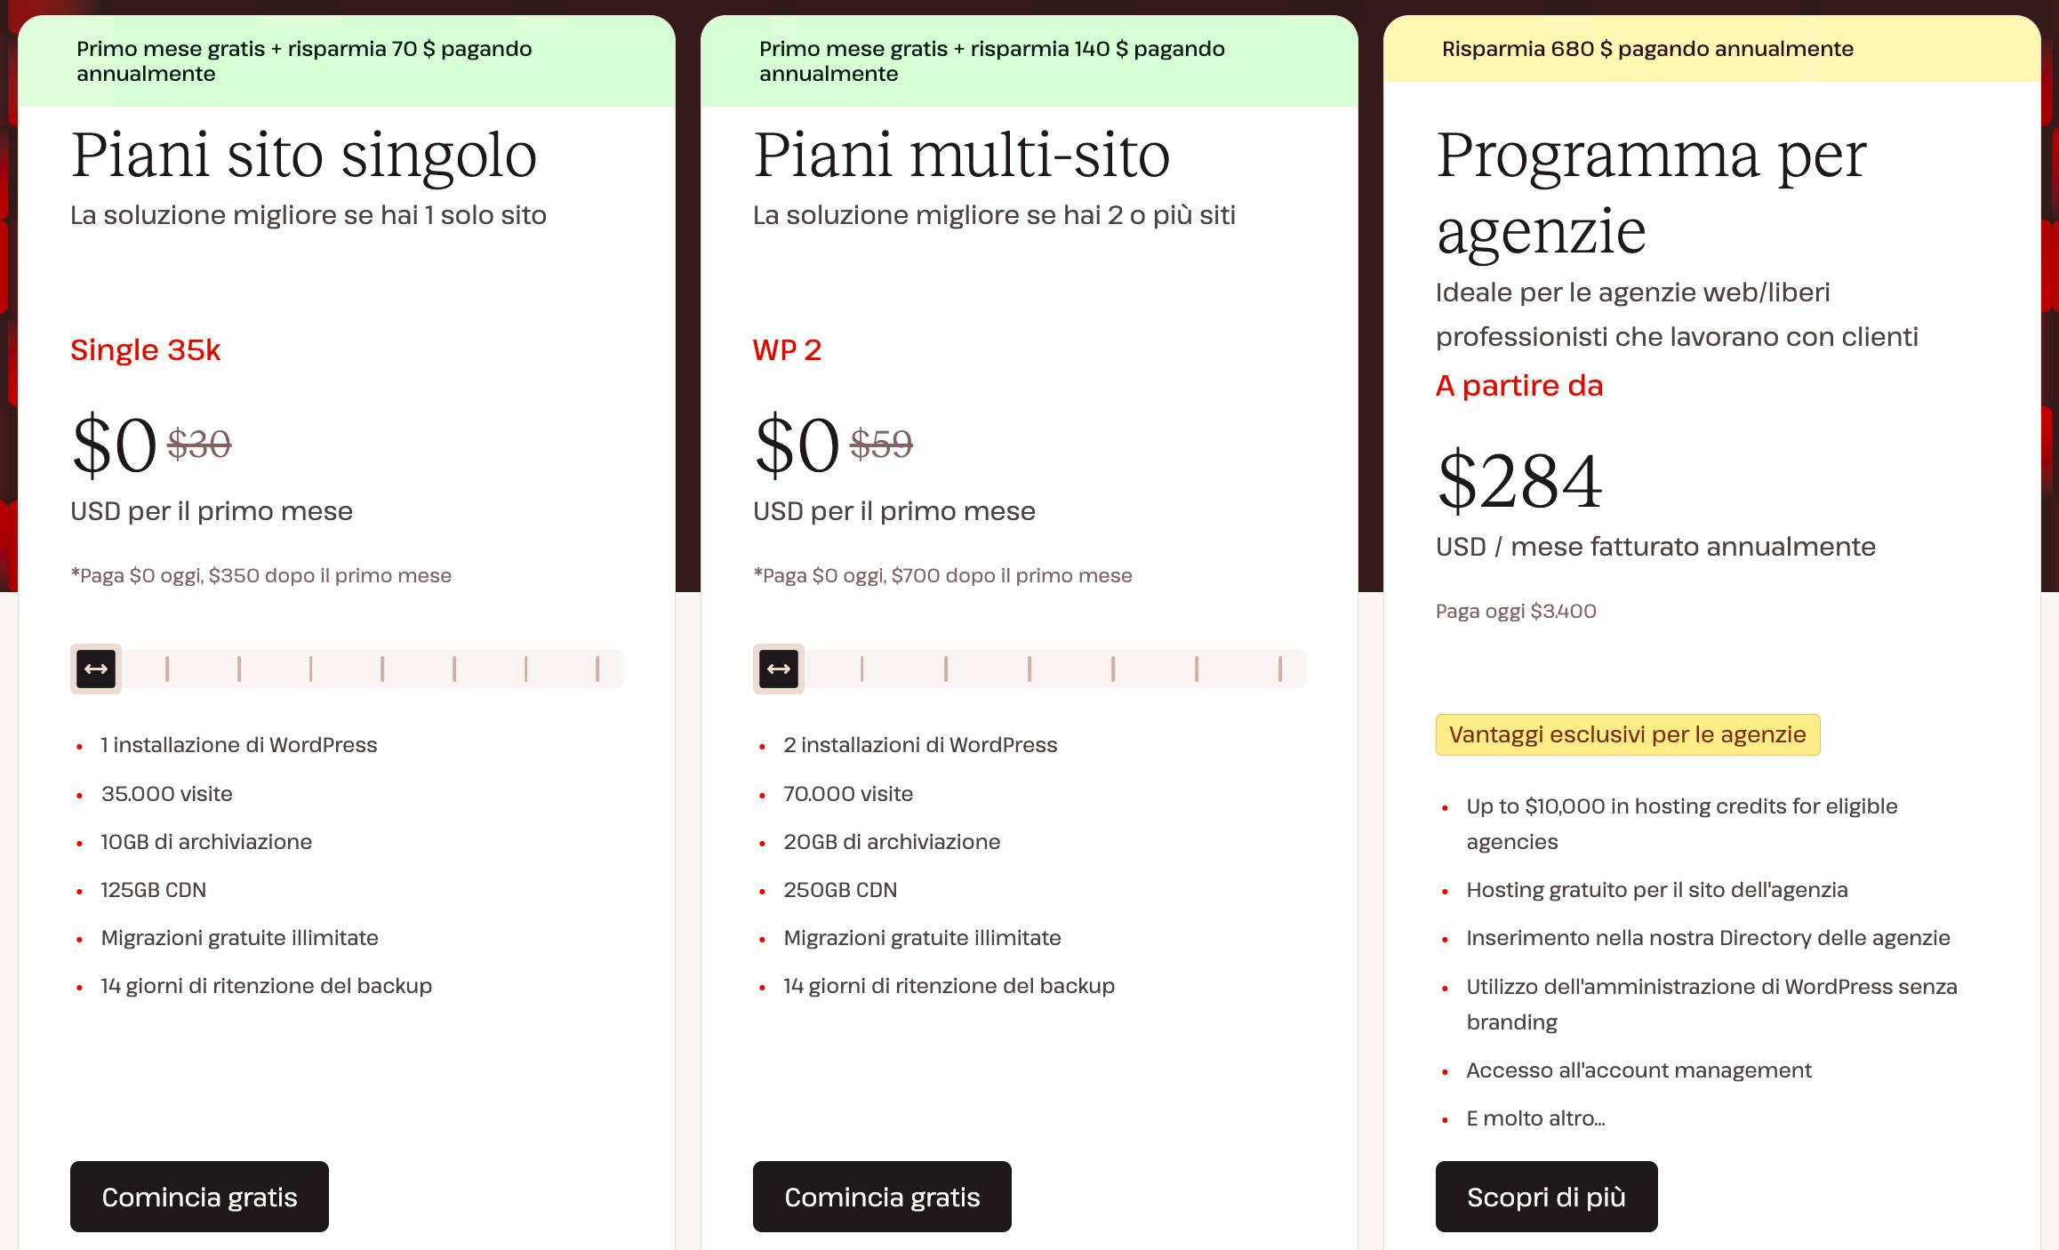2059x1250 pixels.
Task: Click the single-site plan slider arrow handle
Action: [x=96, y=669]
